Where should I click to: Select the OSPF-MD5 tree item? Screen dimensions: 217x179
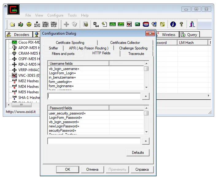[x=29, y=59]
